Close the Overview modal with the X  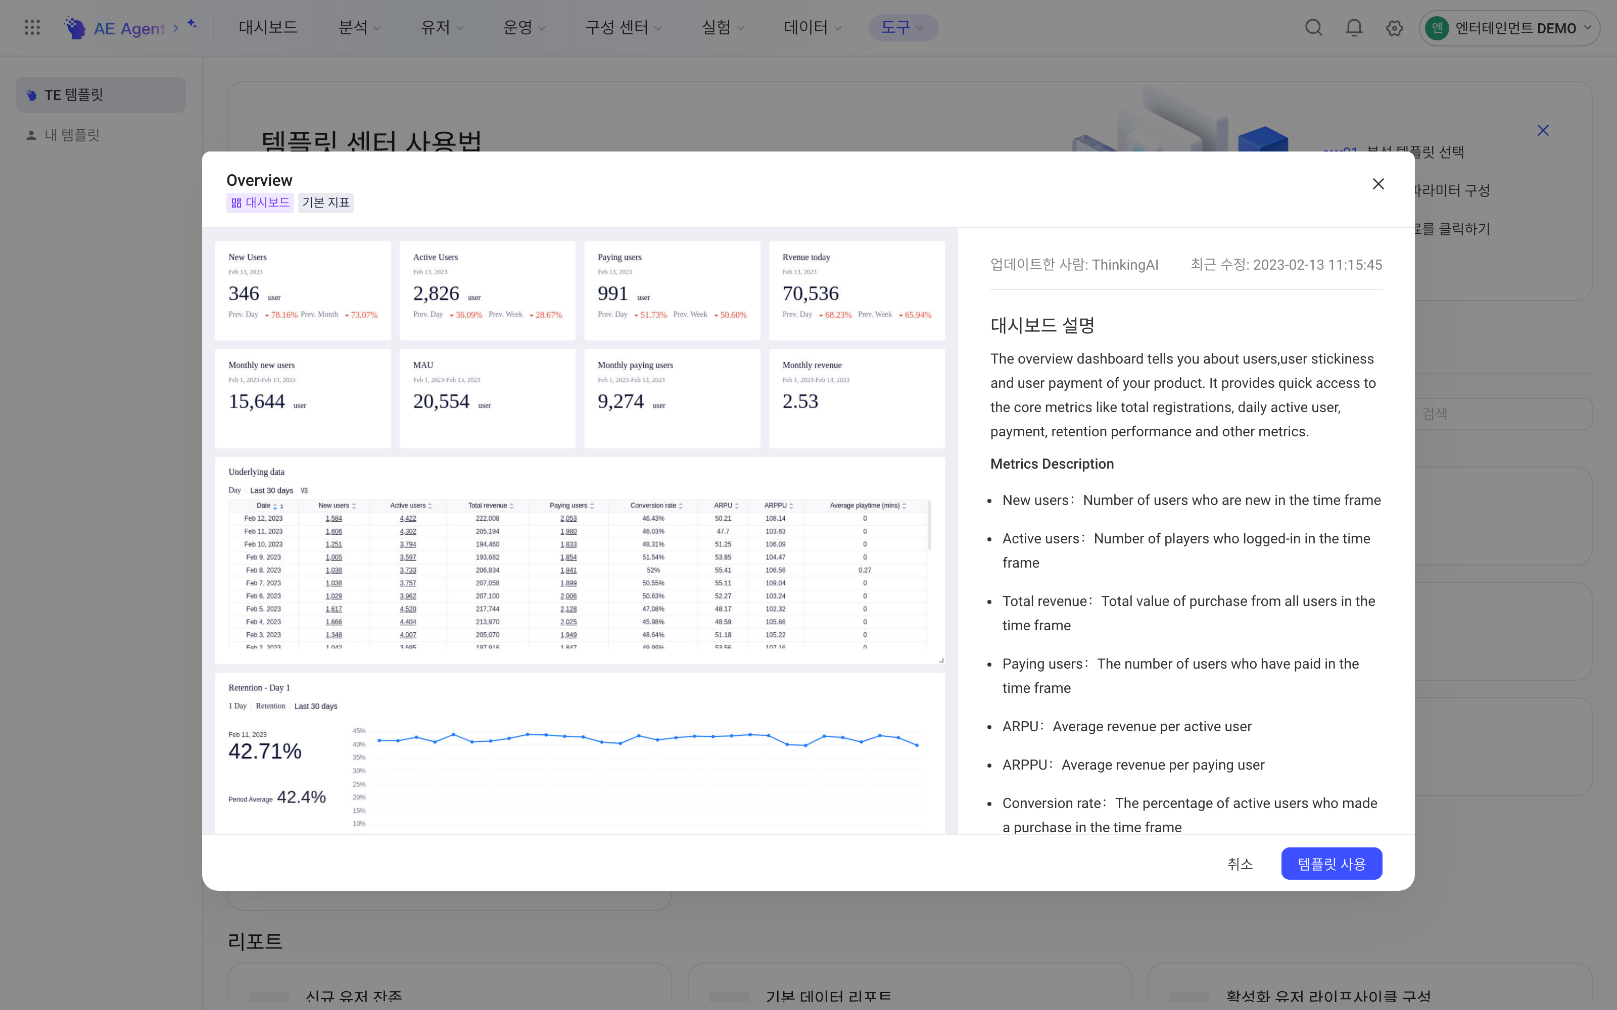pyautogui.click(x=1378, y=184)
